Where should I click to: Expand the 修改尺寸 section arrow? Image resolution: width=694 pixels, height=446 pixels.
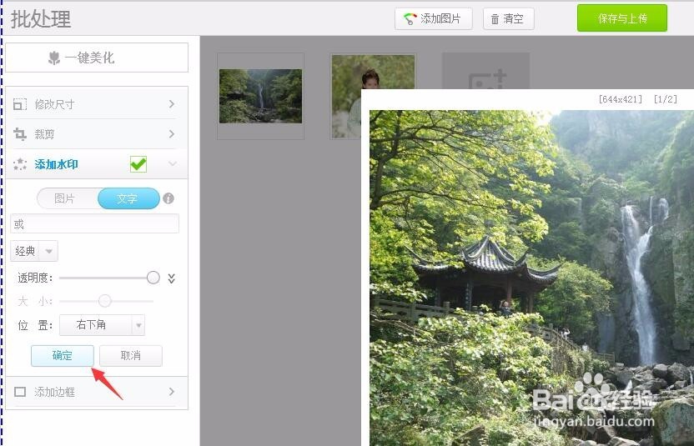pos(172,104)
